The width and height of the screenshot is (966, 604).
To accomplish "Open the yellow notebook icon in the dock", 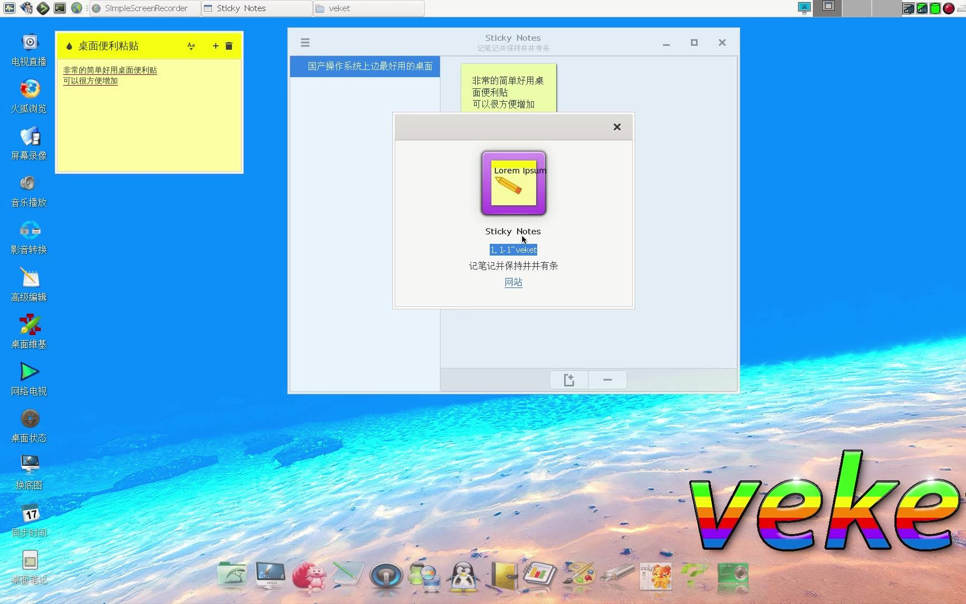I will pyautogui.click(x=502, y=576).
